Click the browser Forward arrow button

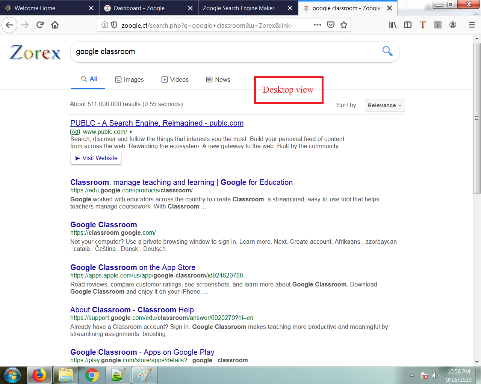pos(25,25)
